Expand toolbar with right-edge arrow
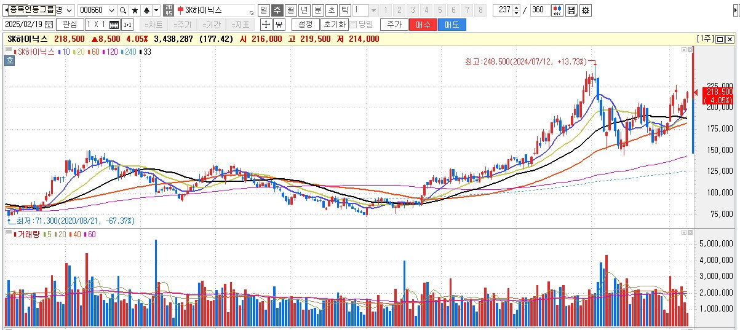Viewport: 740px width, 330px height. (734, 10)
